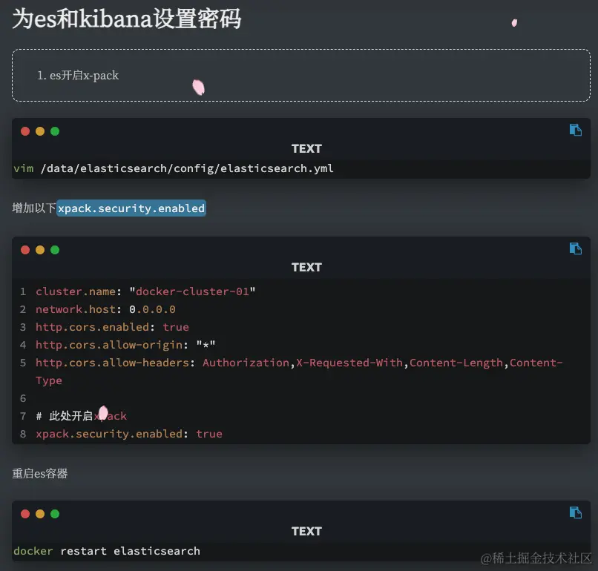Click green dot on docker restart block
The image size is (598, 571).
pyautogui.click(x=55, y=514)
